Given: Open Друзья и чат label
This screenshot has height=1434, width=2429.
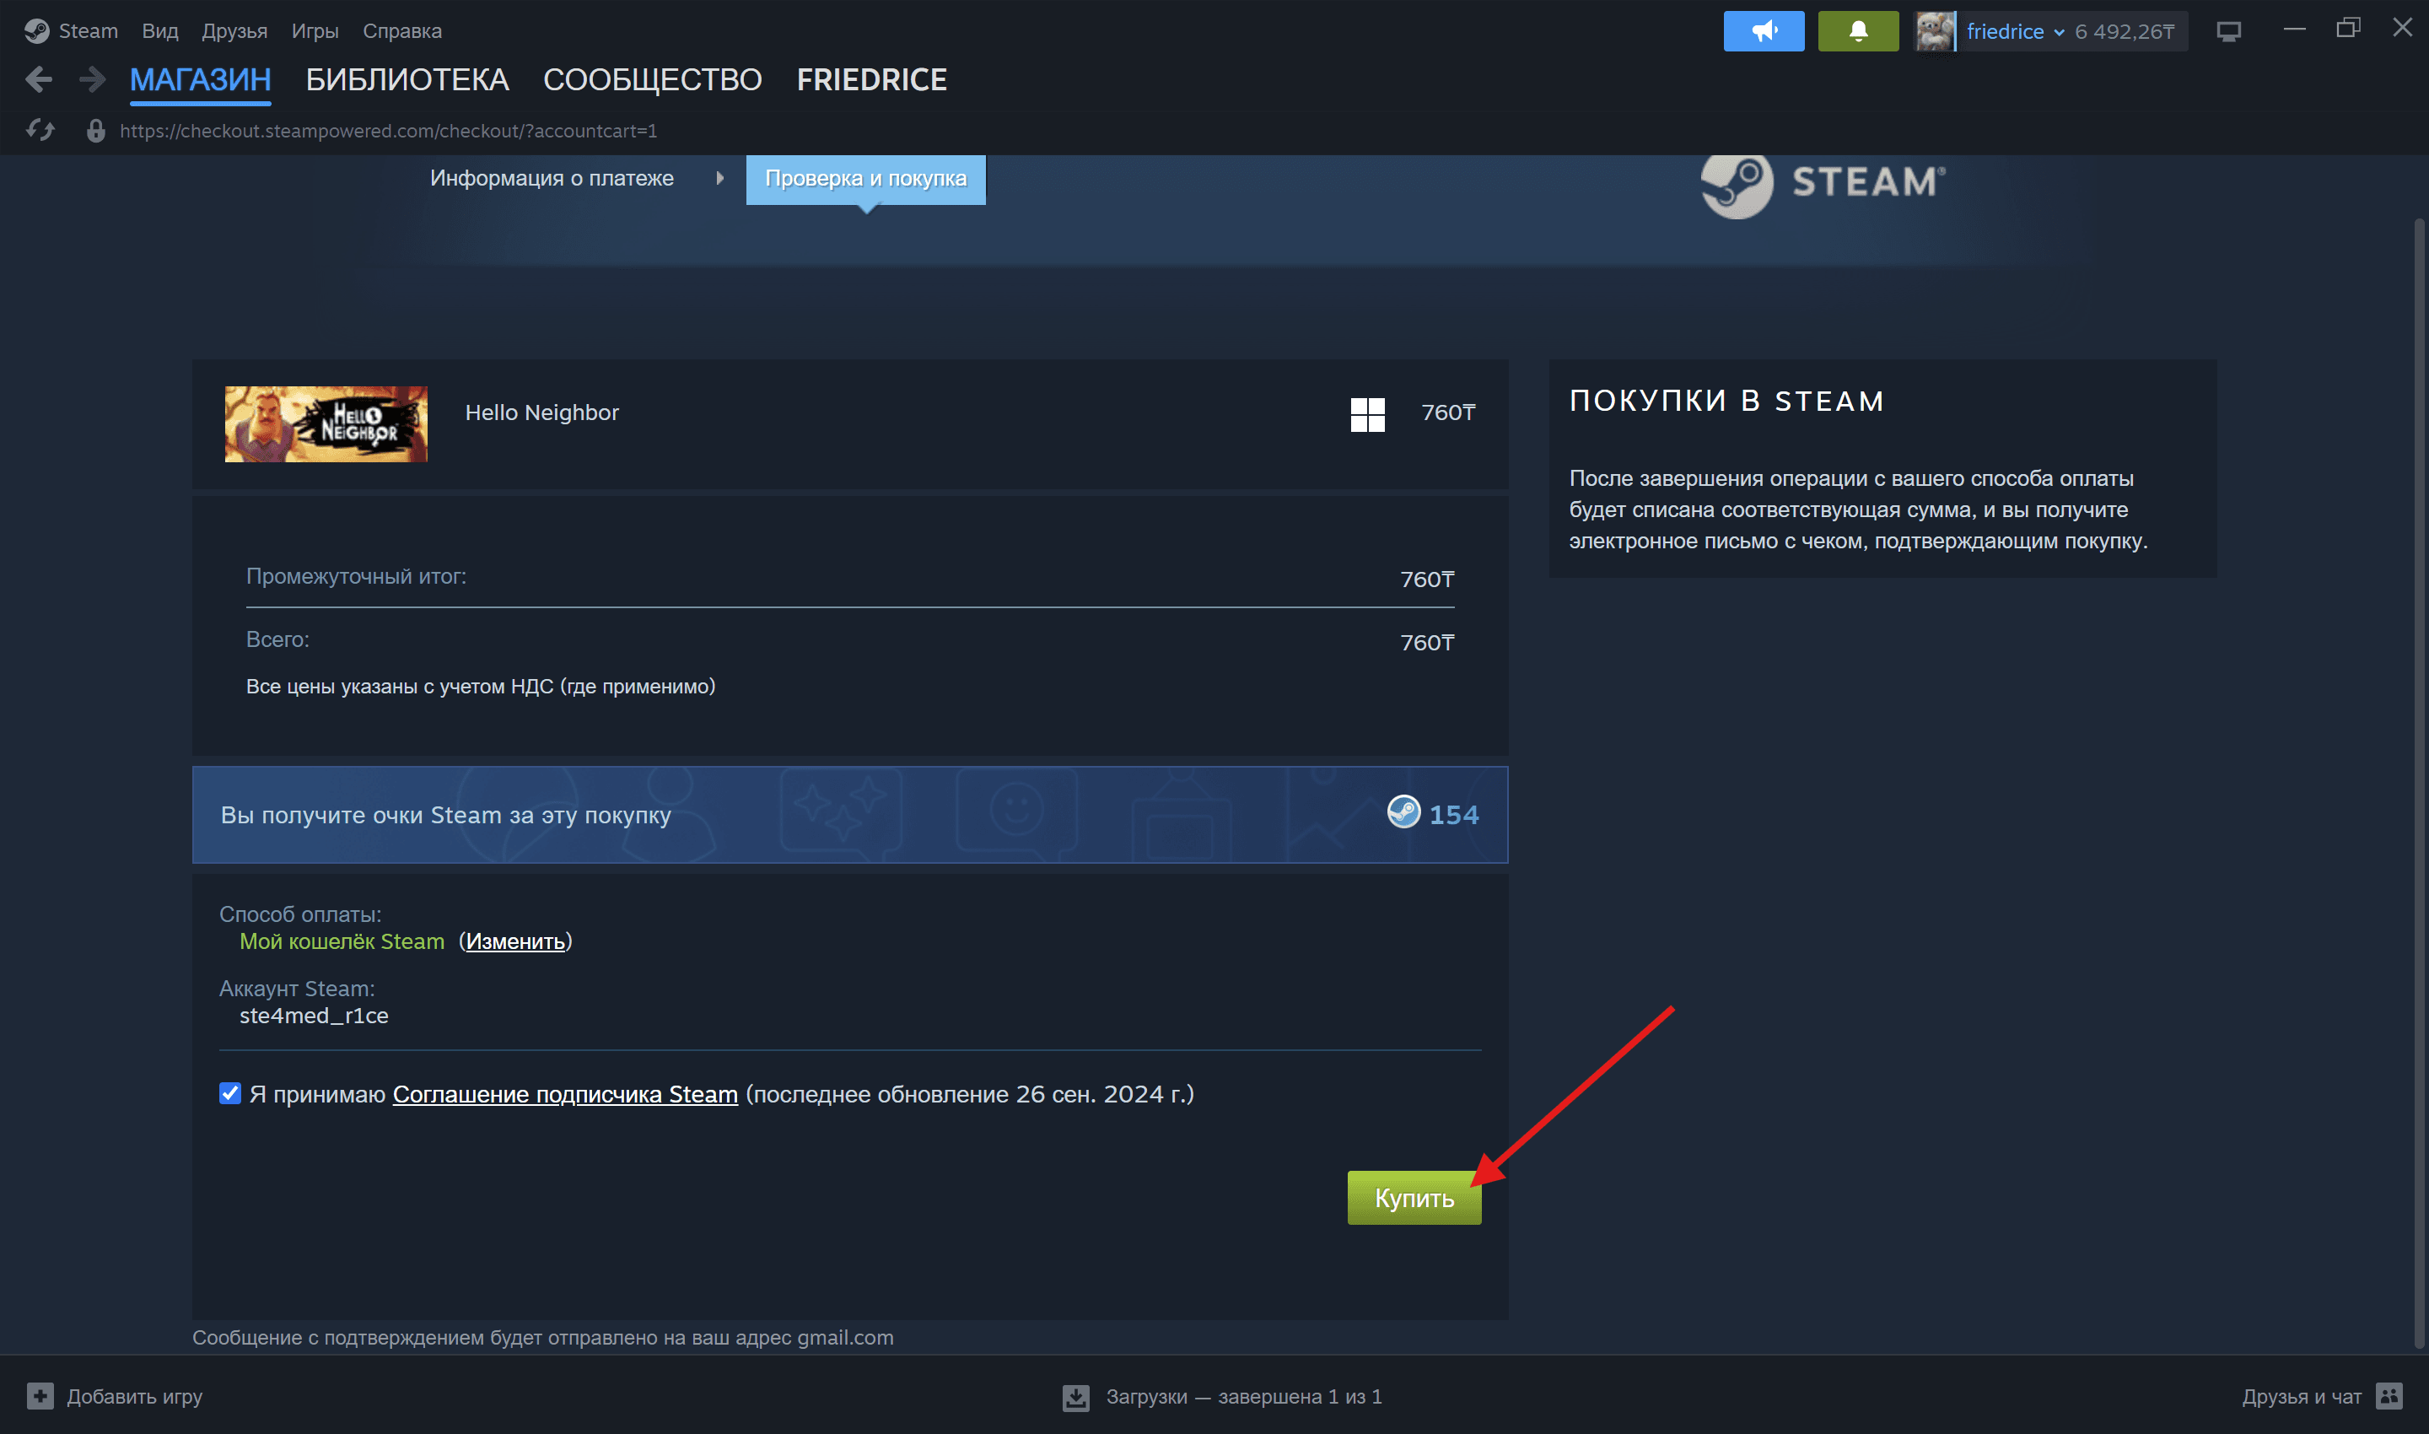Looking at the screenshot, I should [x=2302, y=1396].
